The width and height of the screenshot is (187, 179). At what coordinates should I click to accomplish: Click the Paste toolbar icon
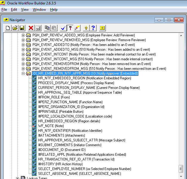click(54, 28)
